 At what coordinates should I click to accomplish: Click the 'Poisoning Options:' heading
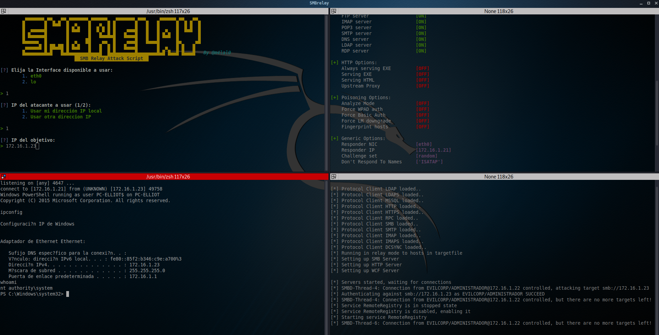(x=366, y=98)
